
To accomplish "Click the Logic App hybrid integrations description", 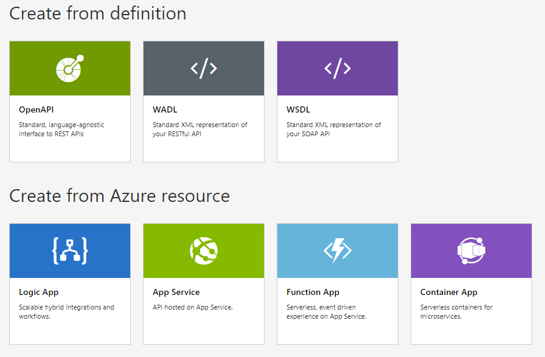I will tap(66, 312).
